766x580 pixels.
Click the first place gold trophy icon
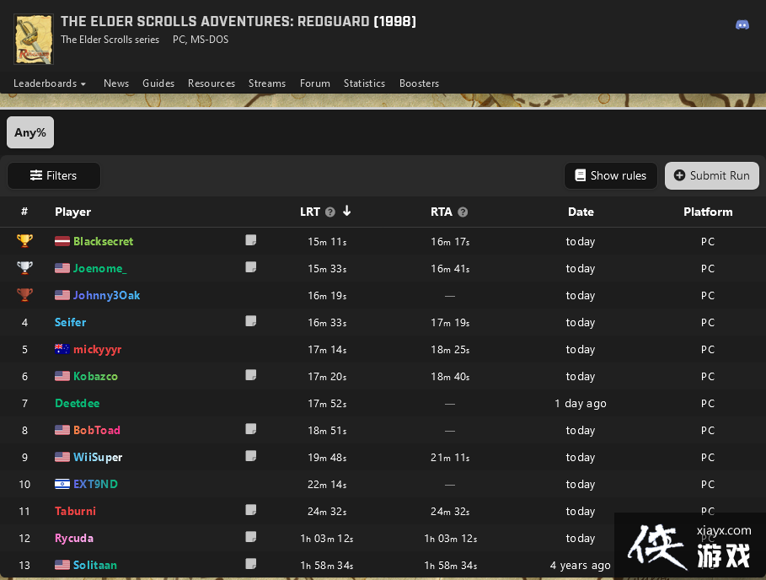click(24, 241)
